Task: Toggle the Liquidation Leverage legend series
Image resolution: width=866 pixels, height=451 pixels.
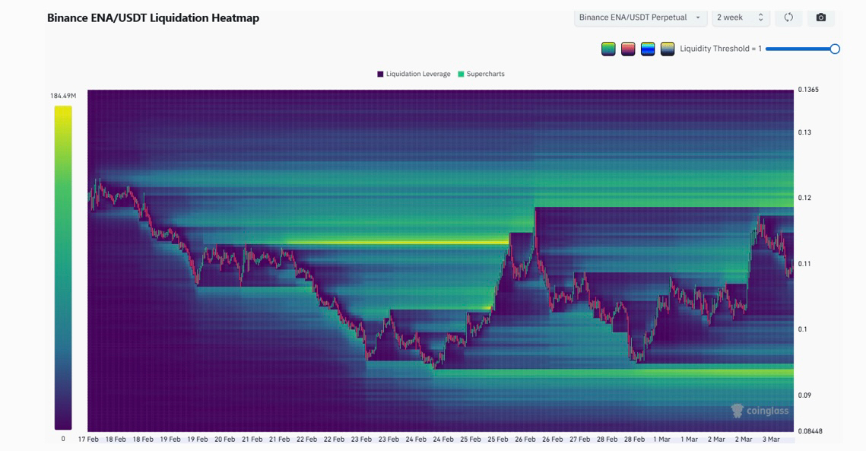Action: click(x=414, y=74)
